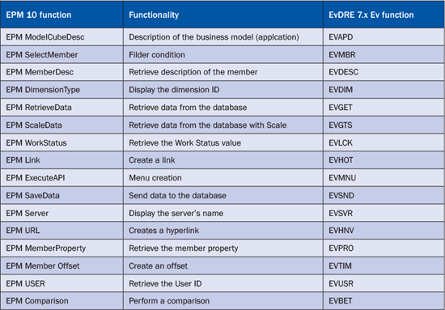This screenshot has width=445, height=310.
Task: Select the EVBET cell
Action: 384,300
